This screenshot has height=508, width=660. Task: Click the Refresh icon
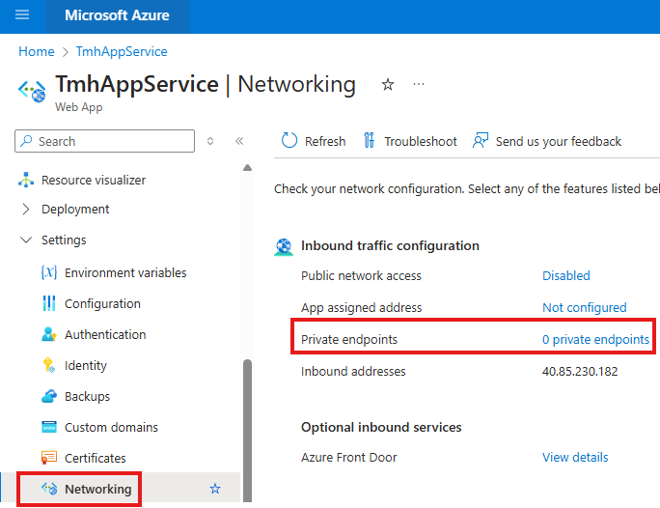pyautogui.click(x=289, y=141)
